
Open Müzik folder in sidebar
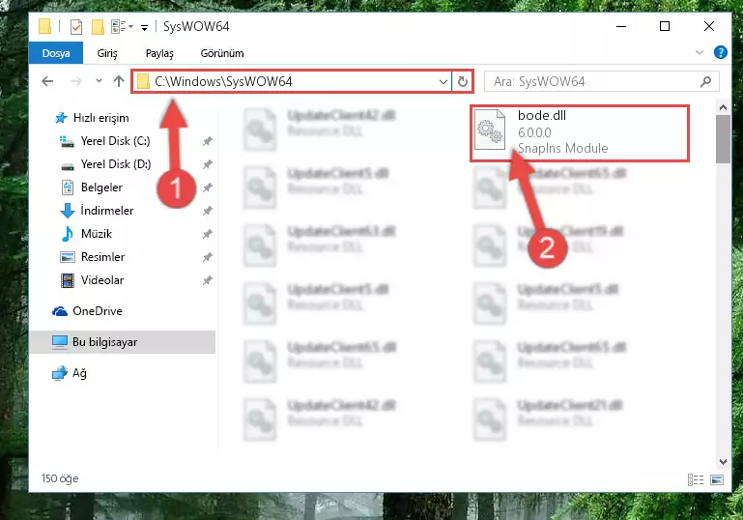coord(97,234)
